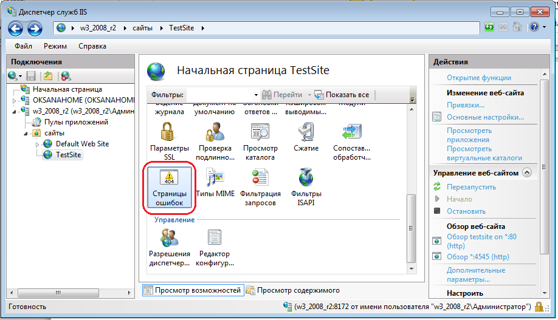Click the delete connection icon
The width and height of the screenshot is (558, 320).
click(x=66, y=76)
